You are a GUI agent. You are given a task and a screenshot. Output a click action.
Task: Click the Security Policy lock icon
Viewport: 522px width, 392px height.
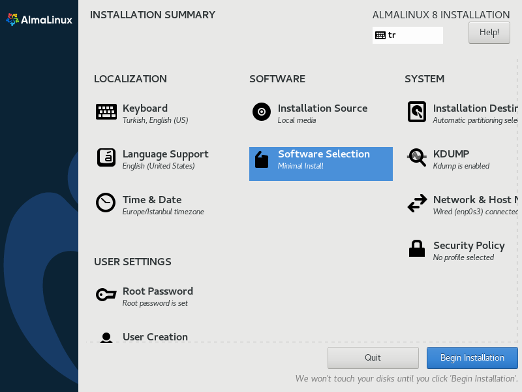(x=417, y=249)
